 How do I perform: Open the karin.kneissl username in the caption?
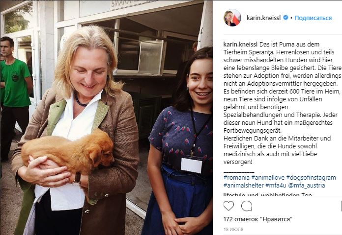241,45
